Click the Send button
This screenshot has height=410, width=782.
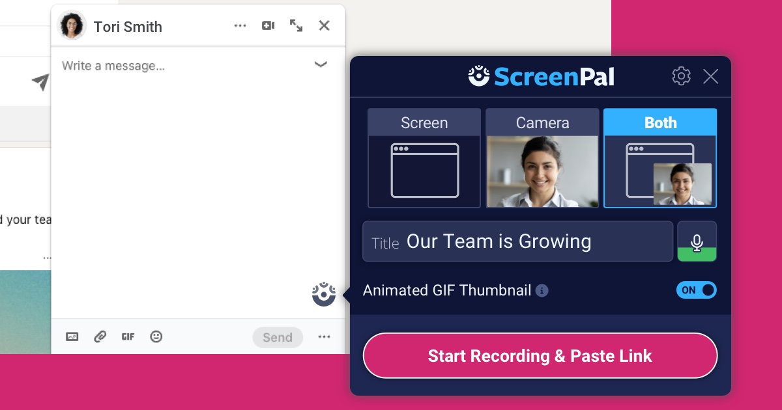coord(278,337)
